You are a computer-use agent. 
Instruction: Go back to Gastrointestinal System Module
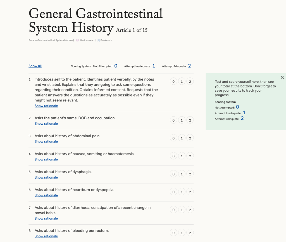click(x=51, y=41)
